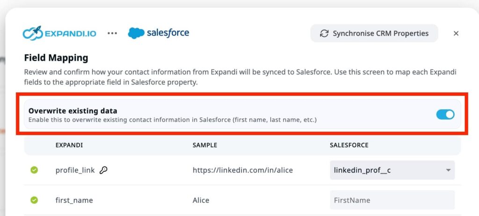Viewport: 479px width, 216px height.
Task: Click the SAMPLE column header
Action: pyautogui.click(x=205, y=145)
